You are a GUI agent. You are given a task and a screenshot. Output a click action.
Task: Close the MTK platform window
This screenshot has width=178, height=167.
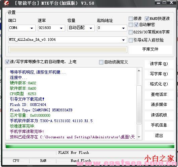pos(171,3)
